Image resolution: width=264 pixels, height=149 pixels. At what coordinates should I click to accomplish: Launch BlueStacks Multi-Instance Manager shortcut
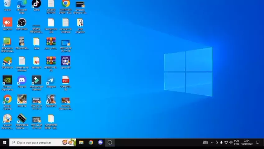pyautogui.click(x=7, y=45)
